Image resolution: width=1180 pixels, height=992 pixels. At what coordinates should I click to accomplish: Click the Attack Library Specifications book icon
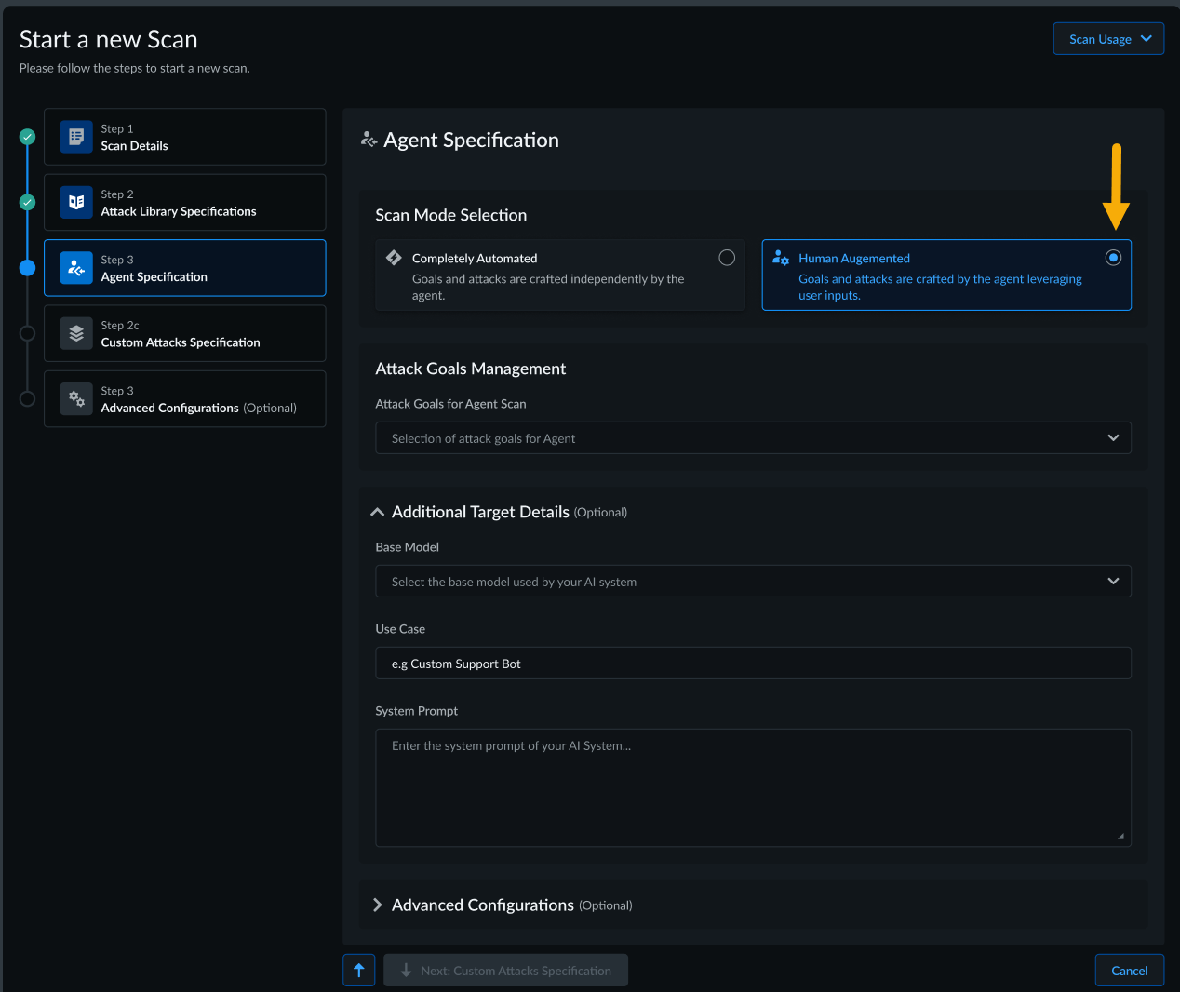click(76, 202)
